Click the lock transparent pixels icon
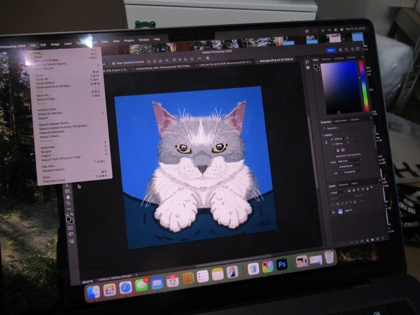 tap(338, 204)
